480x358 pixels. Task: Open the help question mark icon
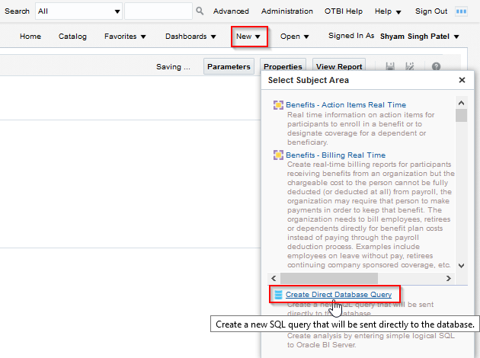click(x=436, y=66)
